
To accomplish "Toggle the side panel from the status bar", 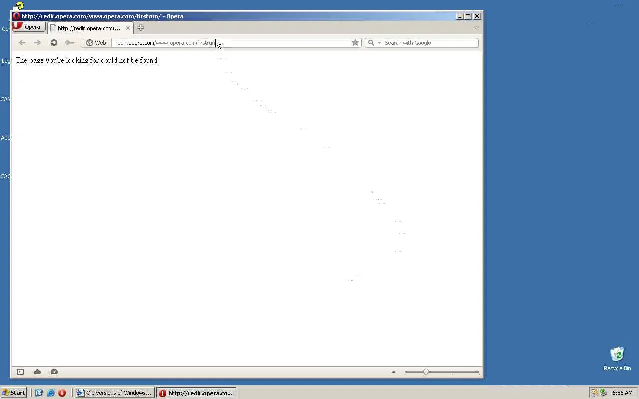I will pos(20,372).
